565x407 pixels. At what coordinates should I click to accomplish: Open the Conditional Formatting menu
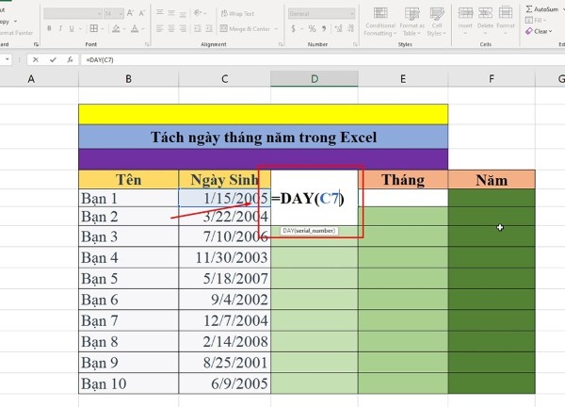tap(380, 21)
